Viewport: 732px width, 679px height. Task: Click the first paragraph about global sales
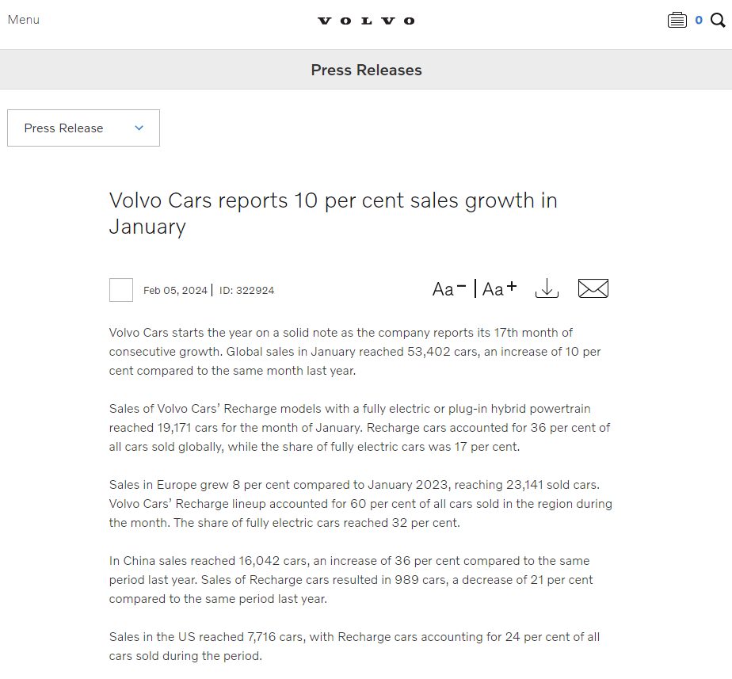[x=355, y=352]
